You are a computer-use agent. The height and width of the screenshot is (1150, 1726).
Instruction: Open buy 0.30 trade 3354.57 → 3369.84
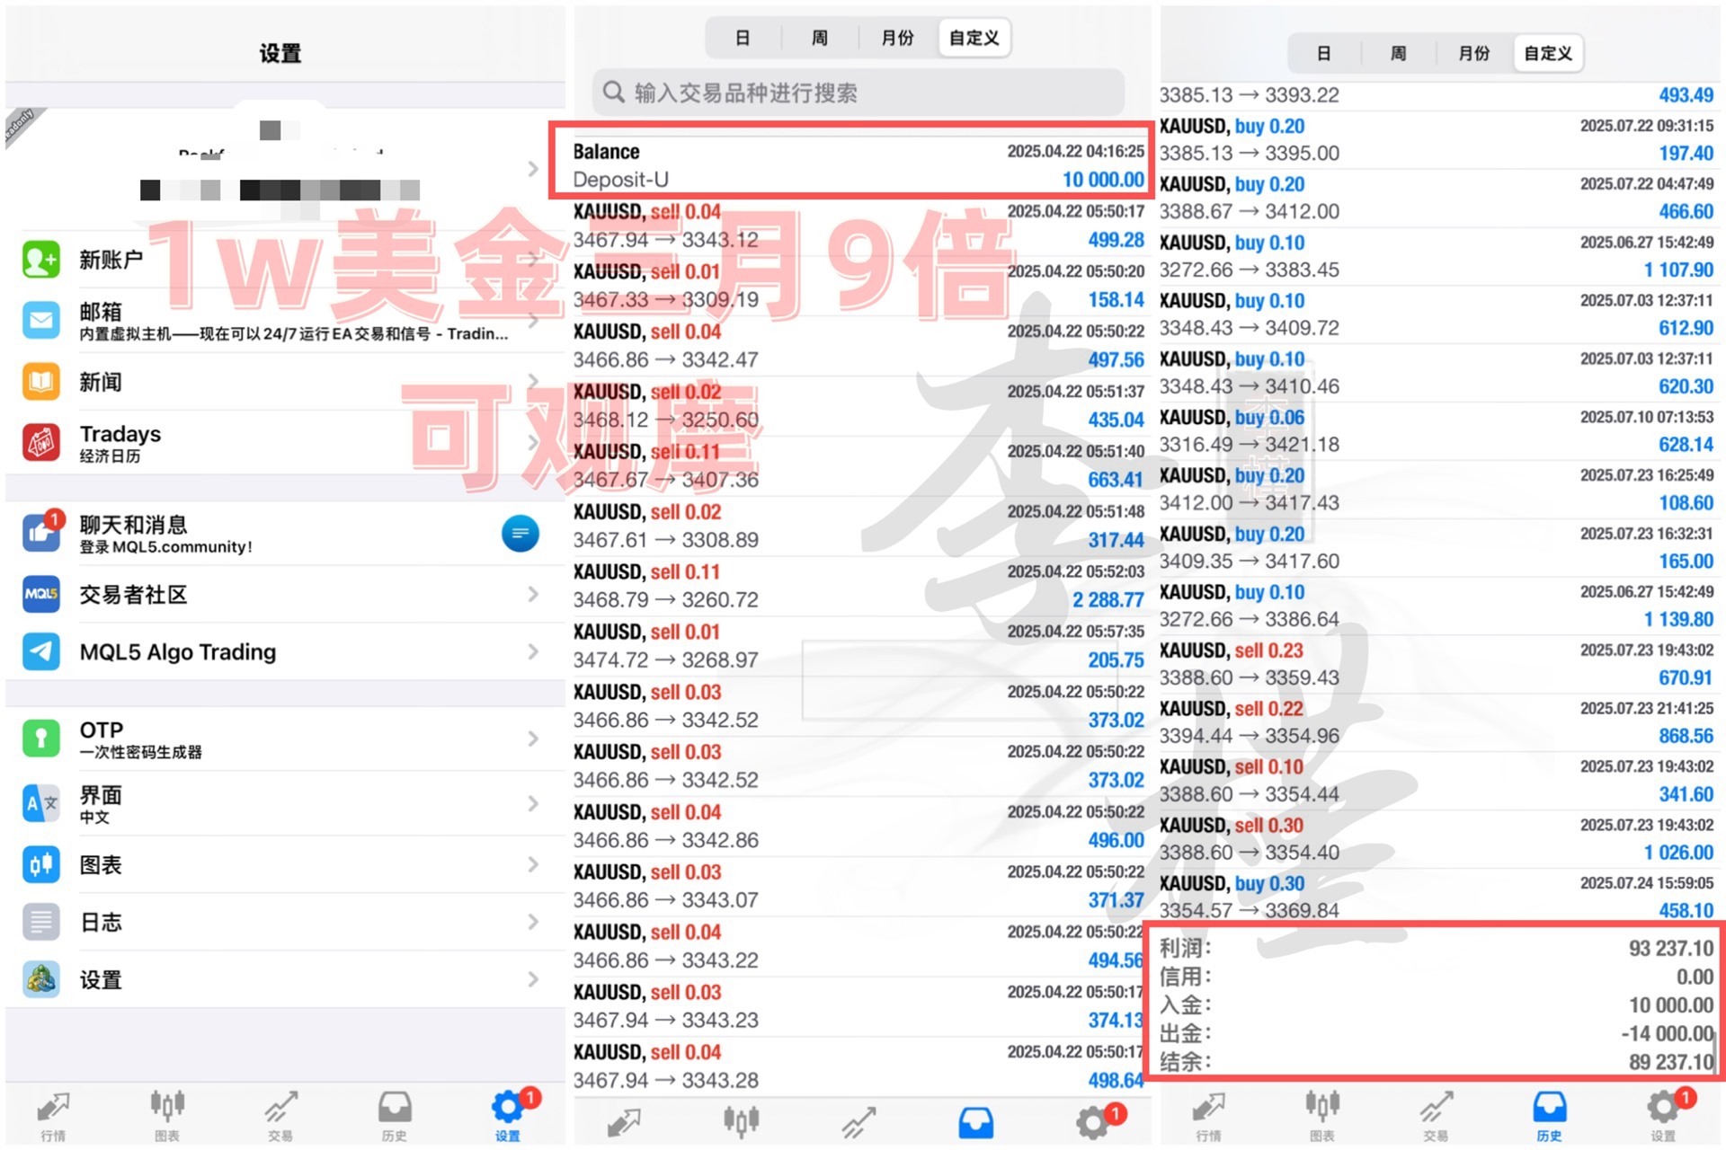(x=1437, y=897)
